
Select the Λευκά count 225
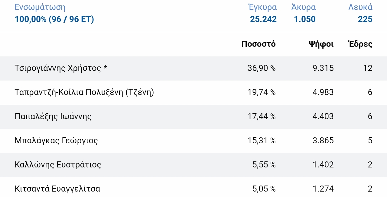365,19
